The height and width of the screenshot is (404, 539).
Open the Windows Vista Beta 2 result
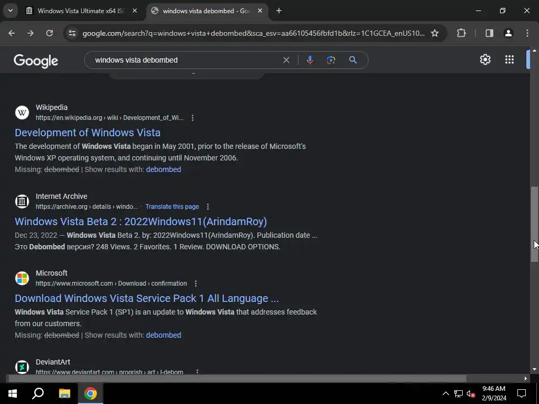141,221
